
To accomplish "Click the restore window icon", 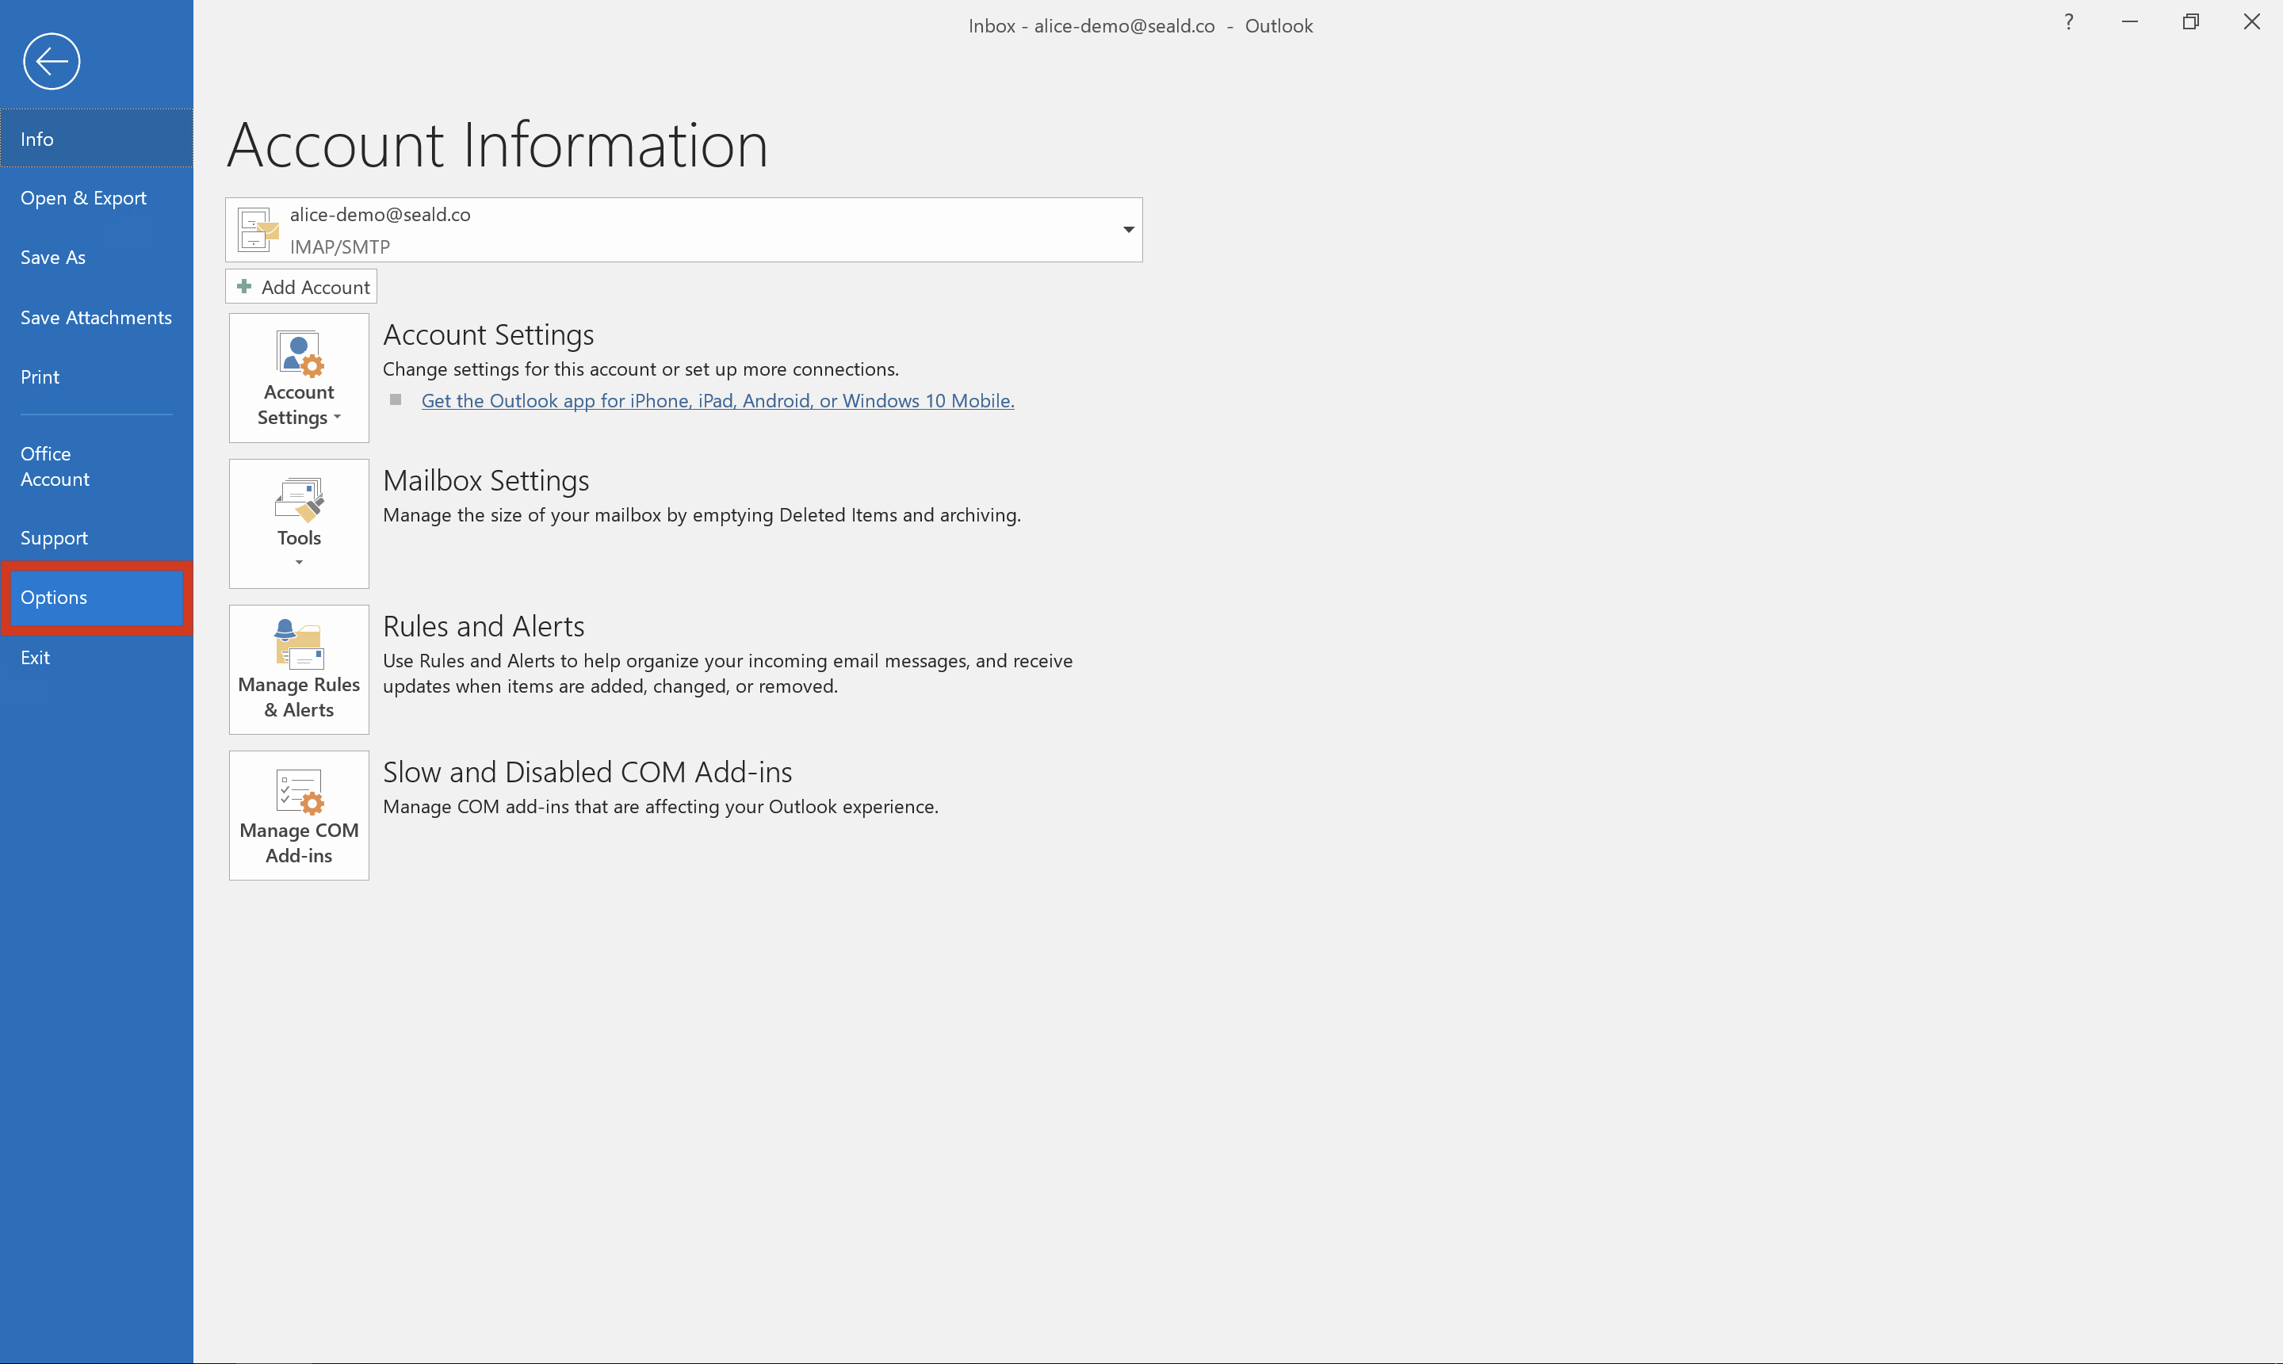I will click(2189, 23).
